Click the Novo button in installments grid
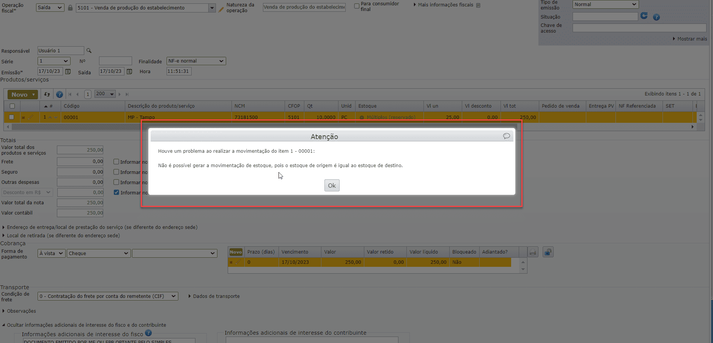This screenshot has height=343, width=713. (236, 252)
